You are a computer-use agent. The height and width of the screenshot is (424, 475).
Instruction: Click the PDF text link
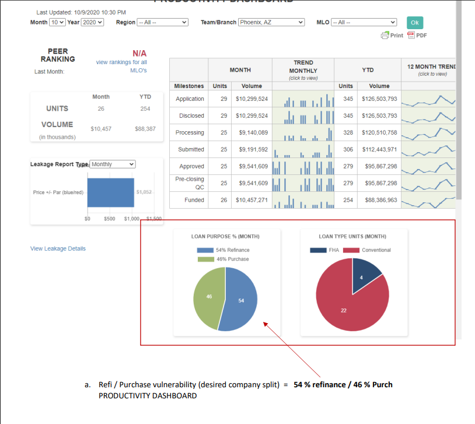pos(421,36)
